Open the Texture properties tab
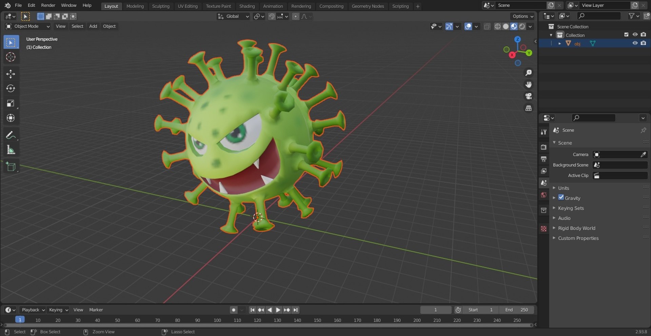The height and width of the screenshot is (336, 651). tap(544, 229)
